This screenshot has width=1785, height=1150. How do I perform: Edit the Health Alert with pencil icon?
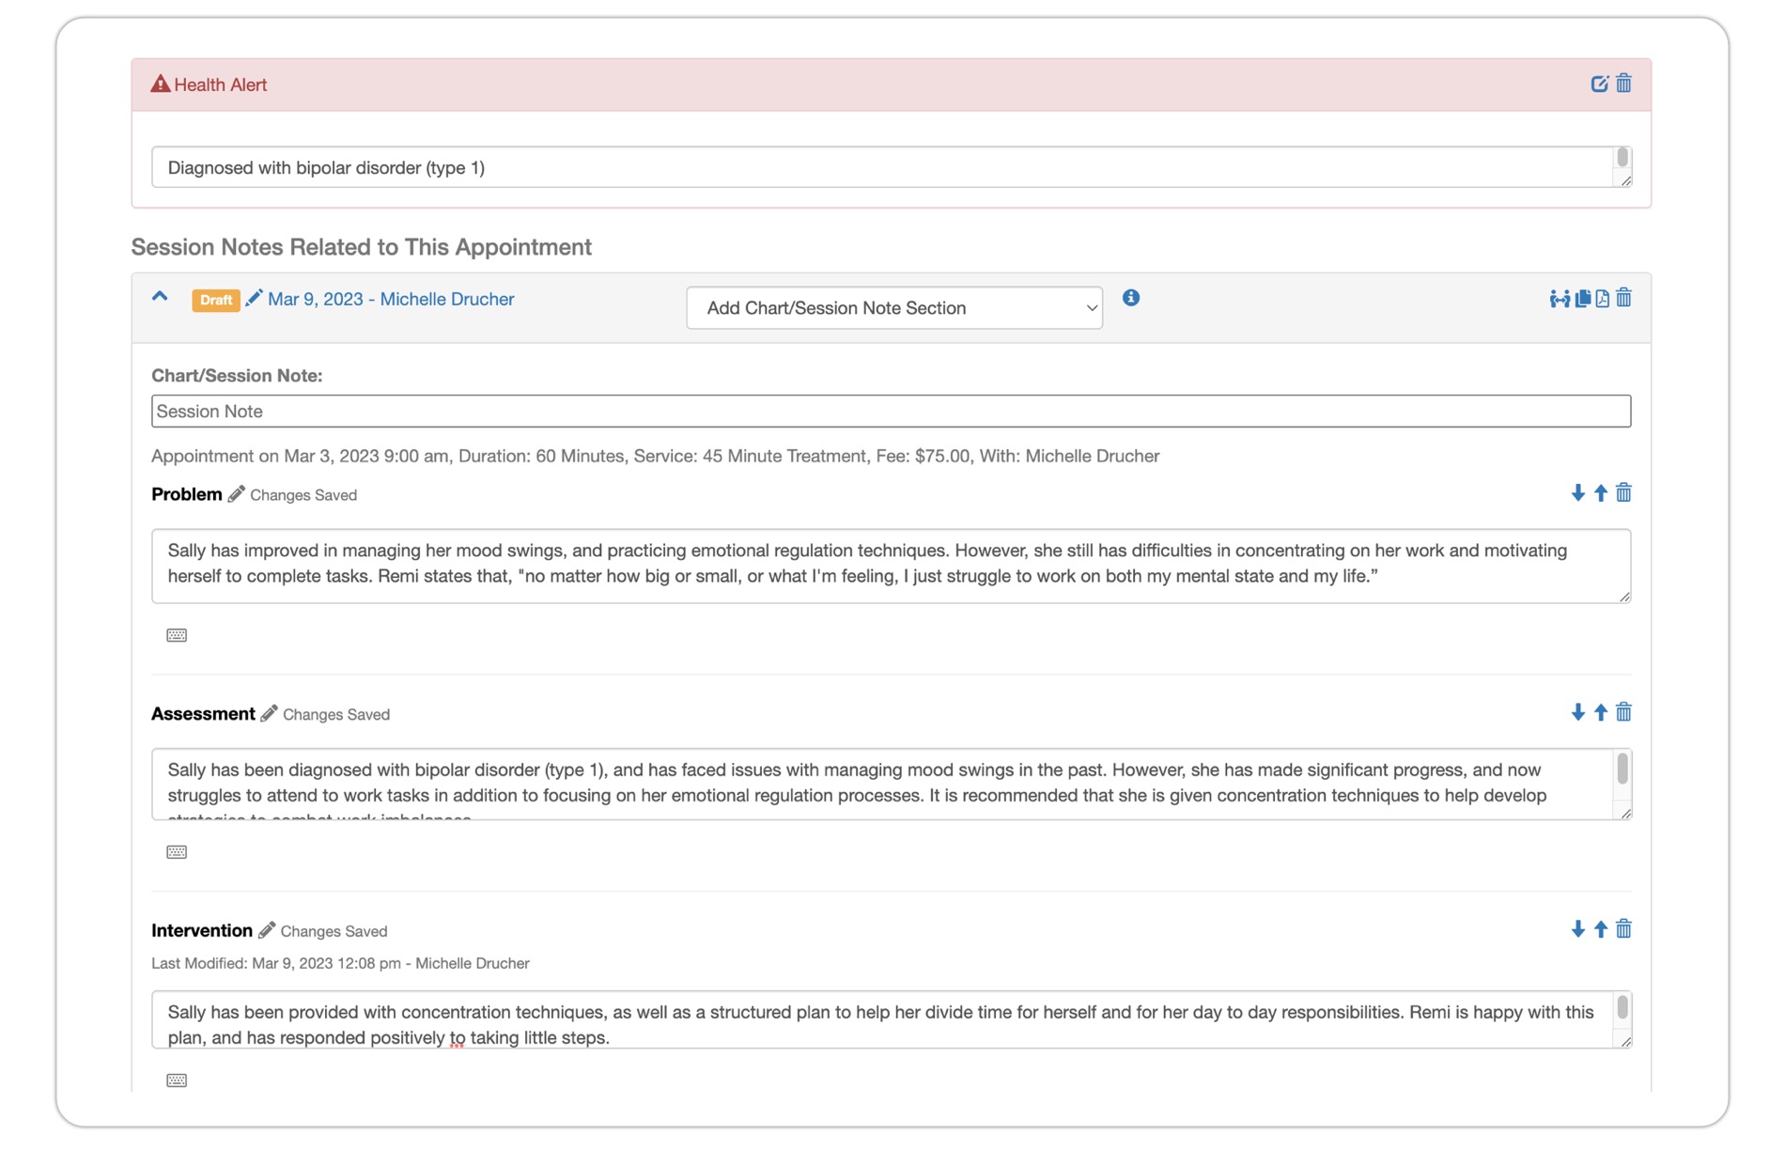1599,84
